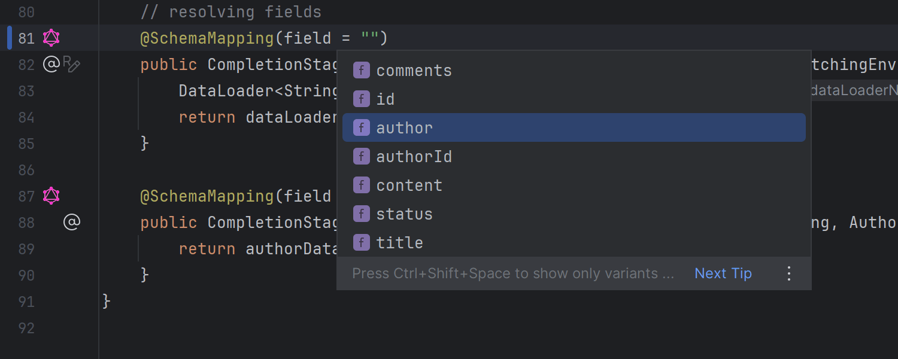Select the authorId completion entry
Screen dimensions: 898x359
coord(414,156)
